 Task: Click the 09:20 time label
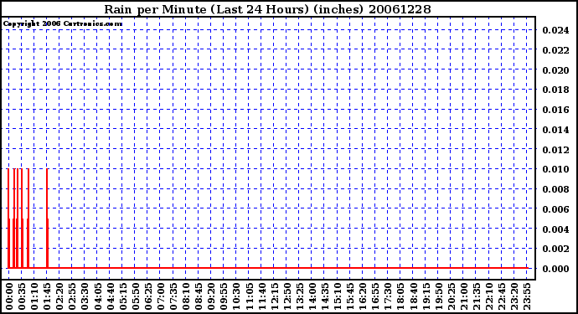[x=211, y=296]
